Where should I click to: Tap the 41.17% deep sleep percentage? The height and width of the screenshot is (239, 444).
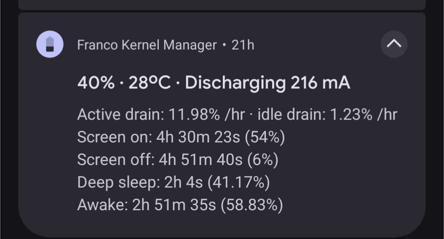tap(239, 182)
